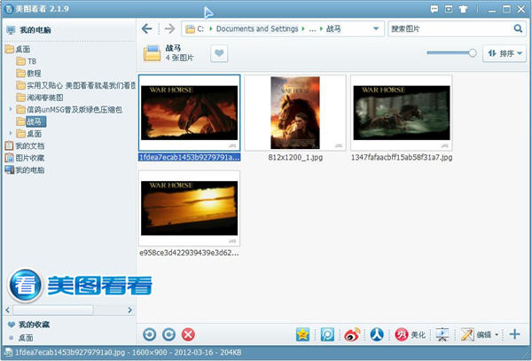Select 桌面 root folder in tree
The height and width of the screenshot is (361, 532).
(18, 49)
